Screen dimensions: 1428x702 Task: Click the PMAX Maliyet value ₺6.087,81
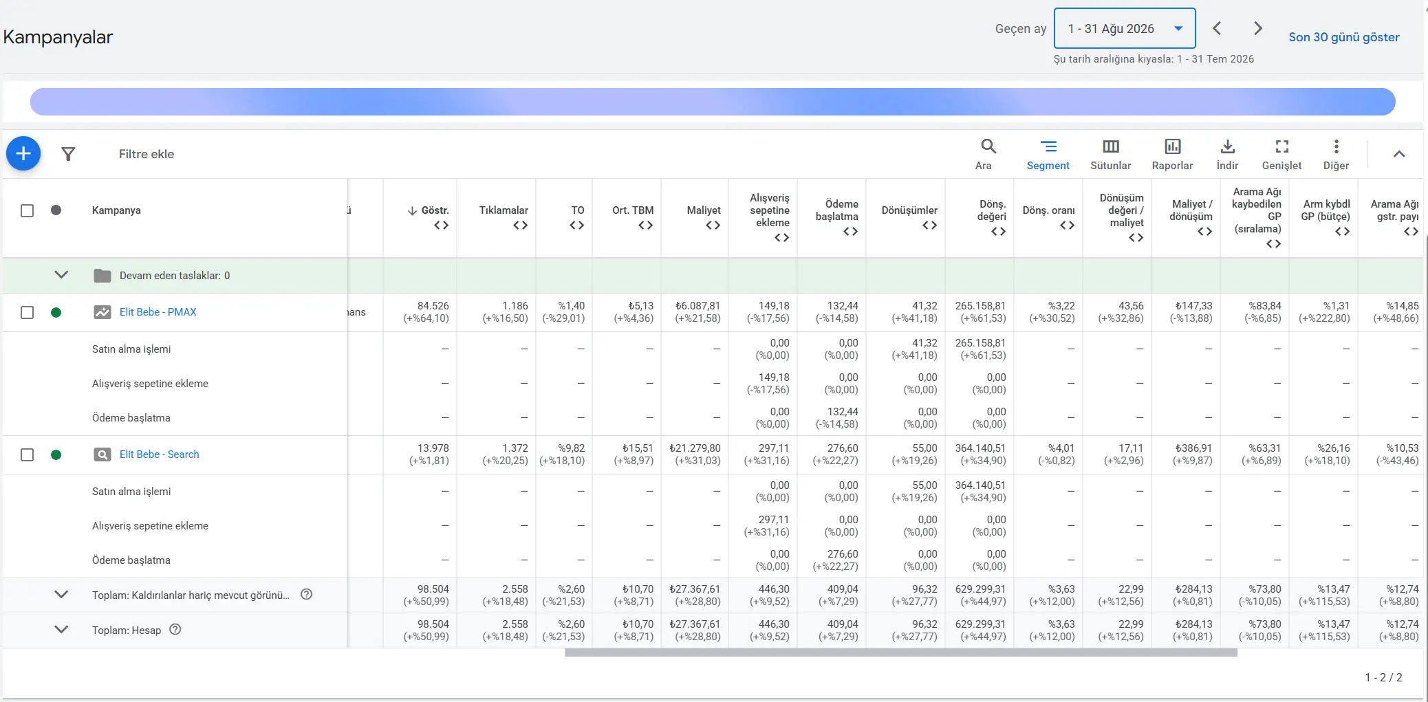tap(697, 306)
